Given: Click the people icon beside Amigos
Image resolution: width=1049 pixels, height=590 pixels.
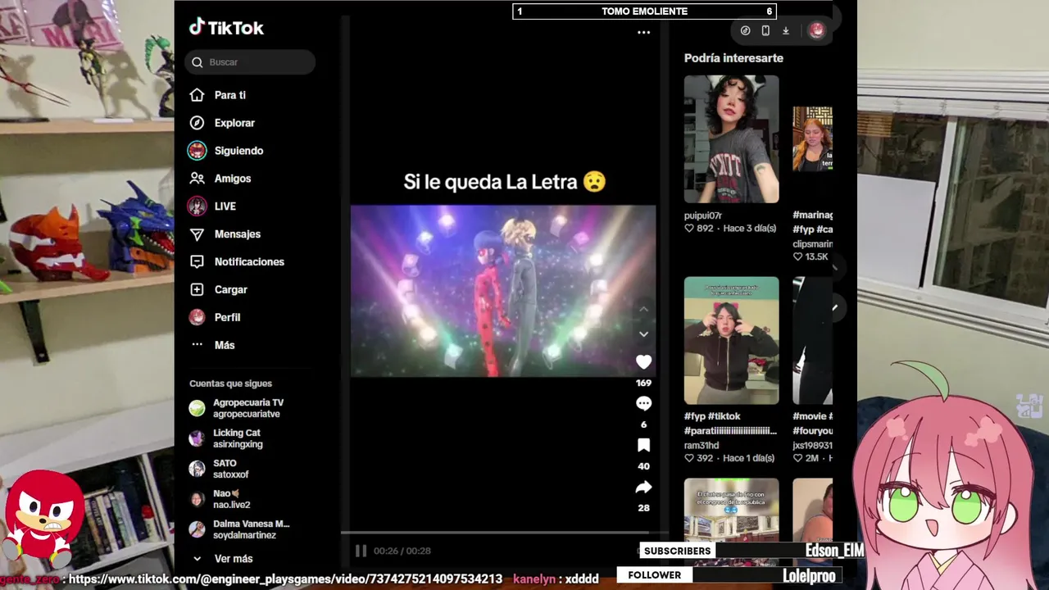Looking at the screenshot, I should pyautogui.click(x=197, y=179).
